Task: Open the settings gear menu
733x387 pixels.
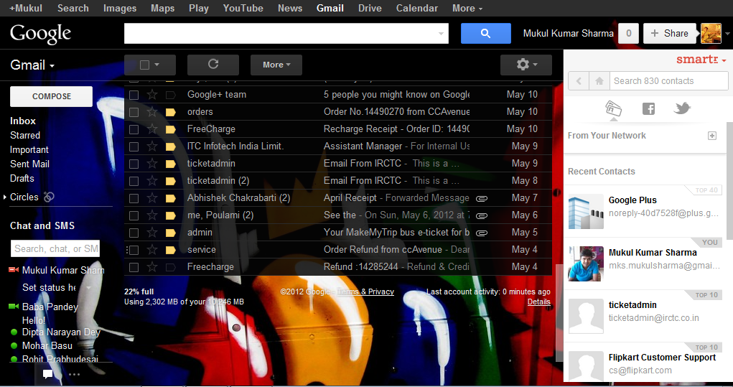Action: (x=526, y=65)
